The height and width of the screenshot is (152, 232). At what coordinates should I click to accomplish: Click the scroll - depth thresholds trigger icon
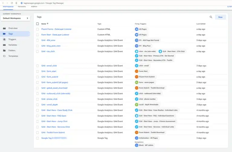coord(137,105)
